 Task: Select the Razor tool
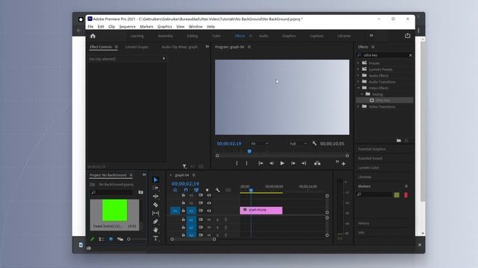(155, 205)
